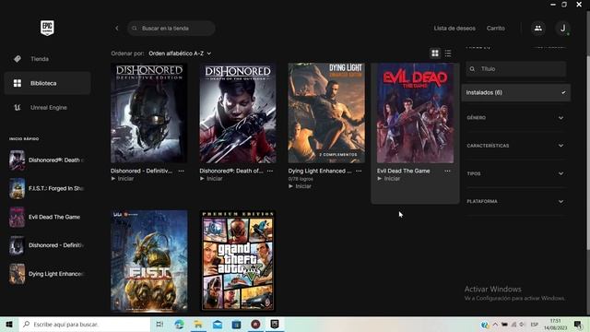Quick launch Evil Dead The Game in sidebar
Screen dimensions: 590x332
tap(47, 218)
